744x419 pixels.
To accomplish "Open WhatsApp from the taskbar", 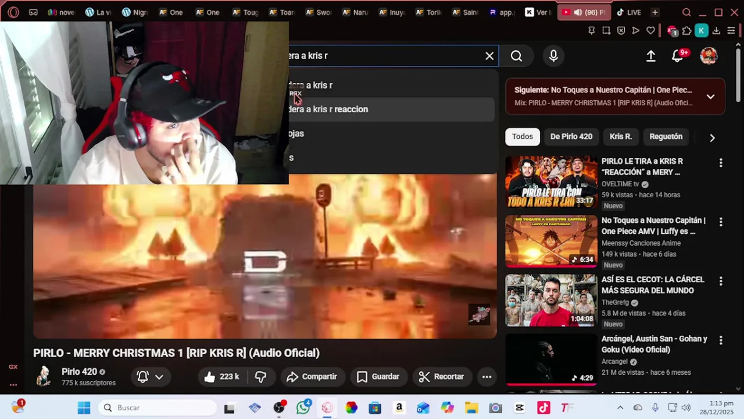I will click(x=303, y=408).
